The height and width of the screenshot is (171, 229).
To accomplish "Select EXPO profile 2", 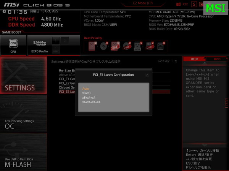I will point(65,41).
